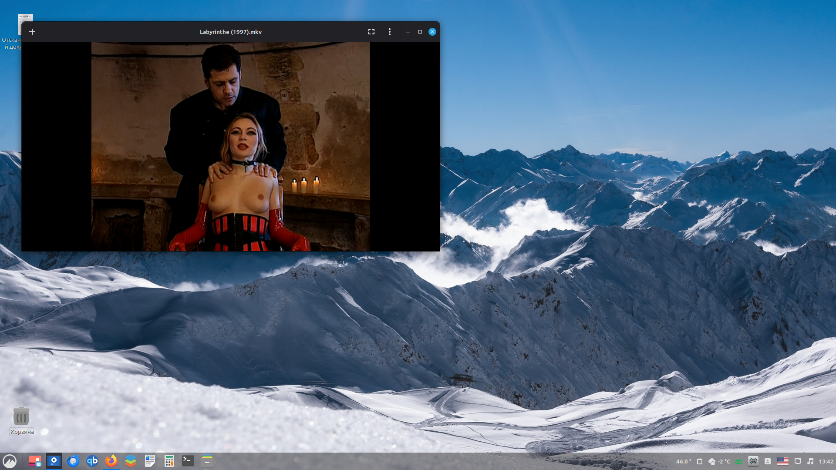
Task: Switch to the Firefox browser
Action: (x=111, y=461)
